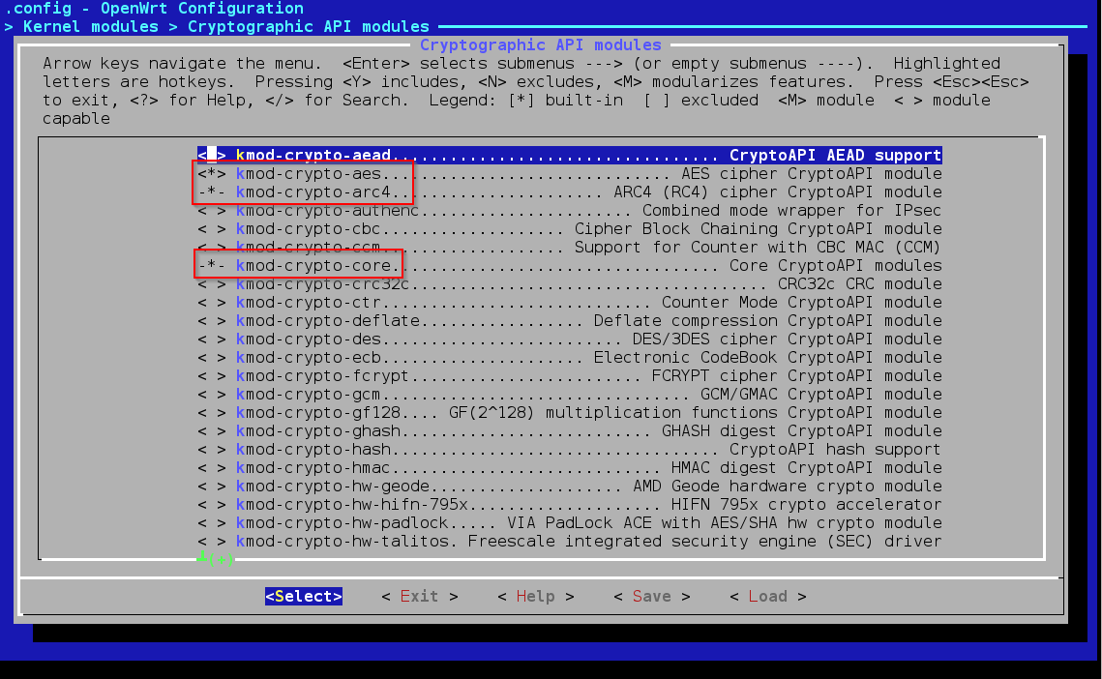
Task: Toggle the kmod-crypto-aead selection box
Action: pos(212,156)
